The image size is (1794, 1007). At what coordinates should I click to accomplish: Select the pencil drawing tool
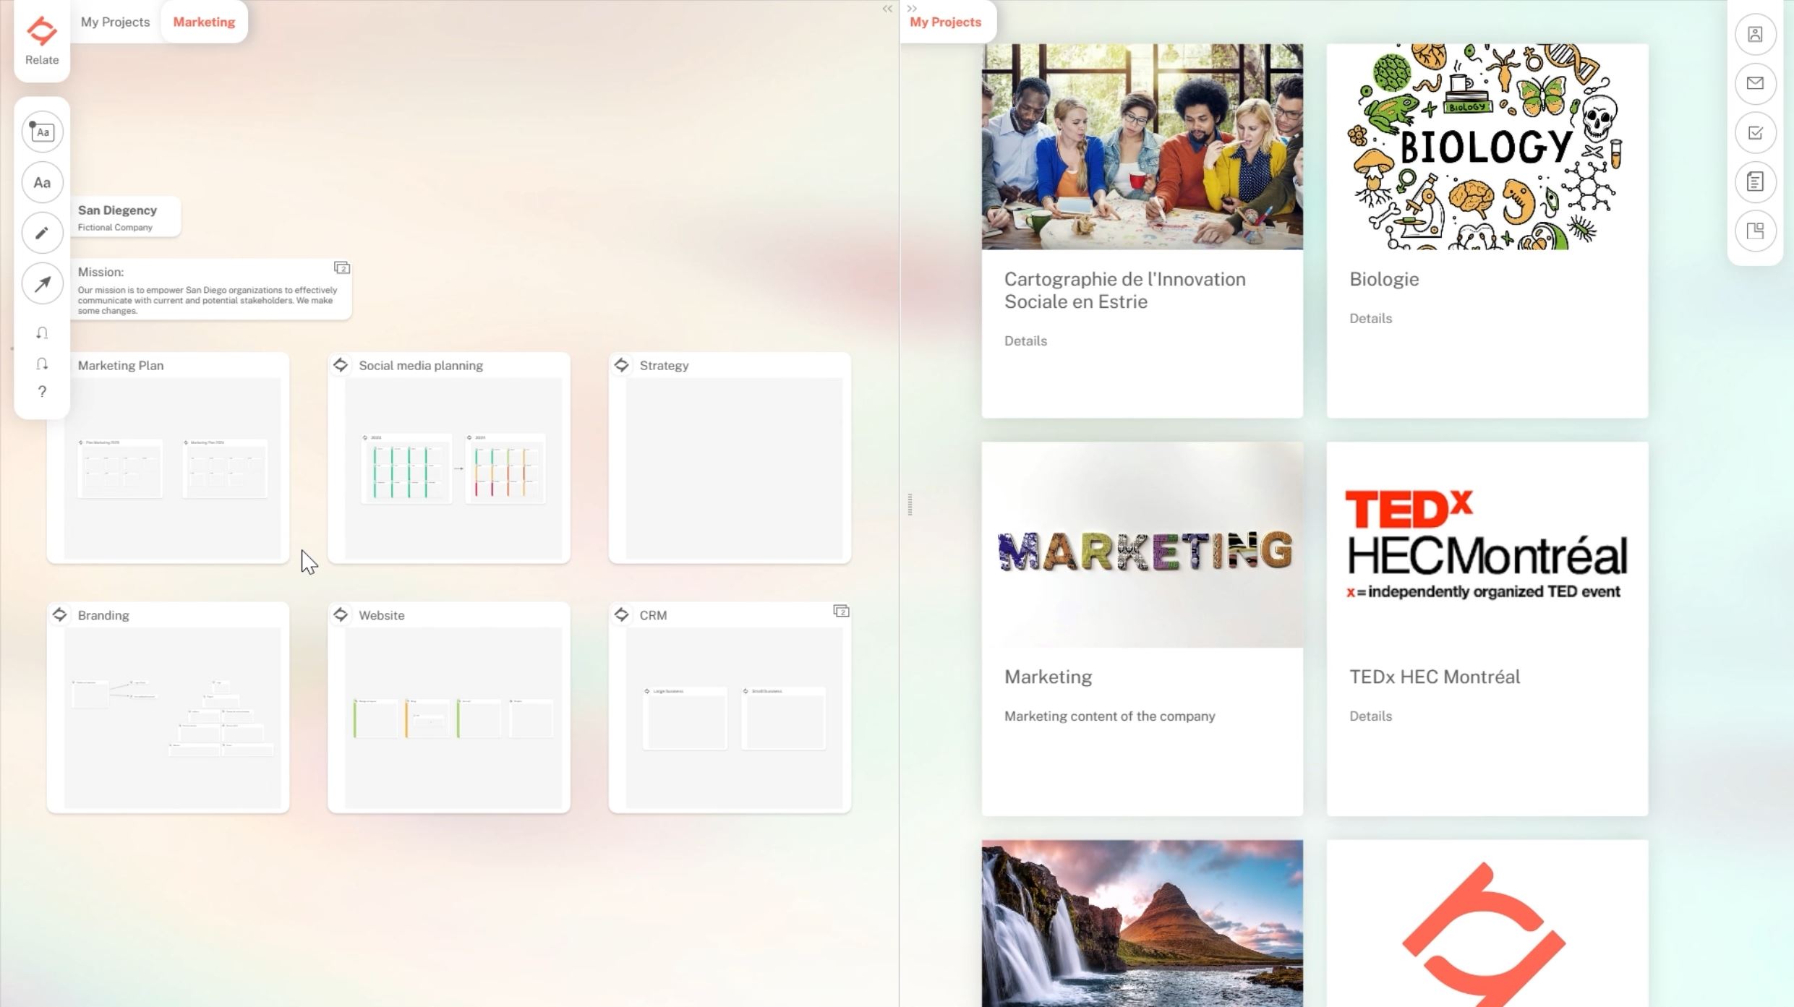42,233
